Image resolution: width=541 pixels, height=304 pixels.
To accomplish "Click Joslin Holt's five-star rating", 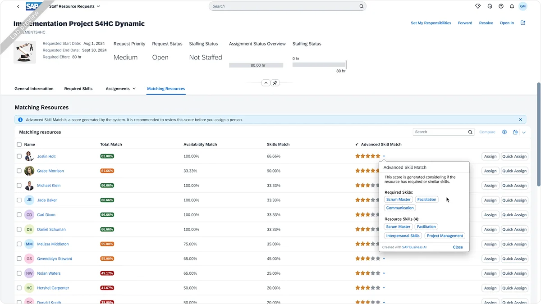I will pyautogui.click(x=368, y=156).
